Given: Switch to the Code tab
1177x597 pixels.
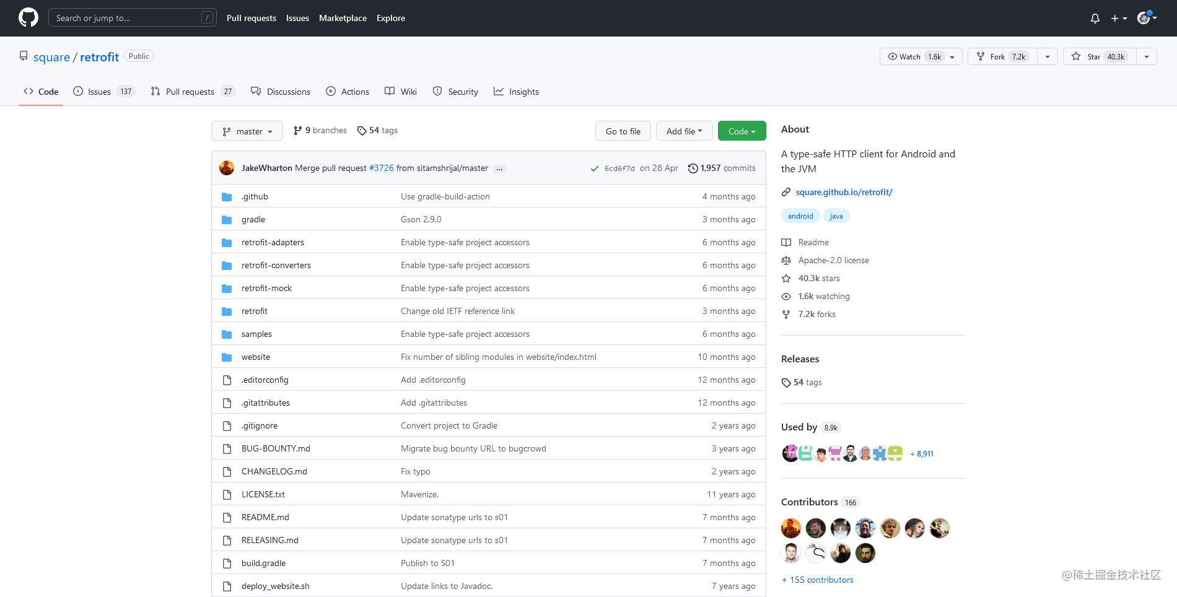Looking at the screenshot, I should click(x=41, y=92).
